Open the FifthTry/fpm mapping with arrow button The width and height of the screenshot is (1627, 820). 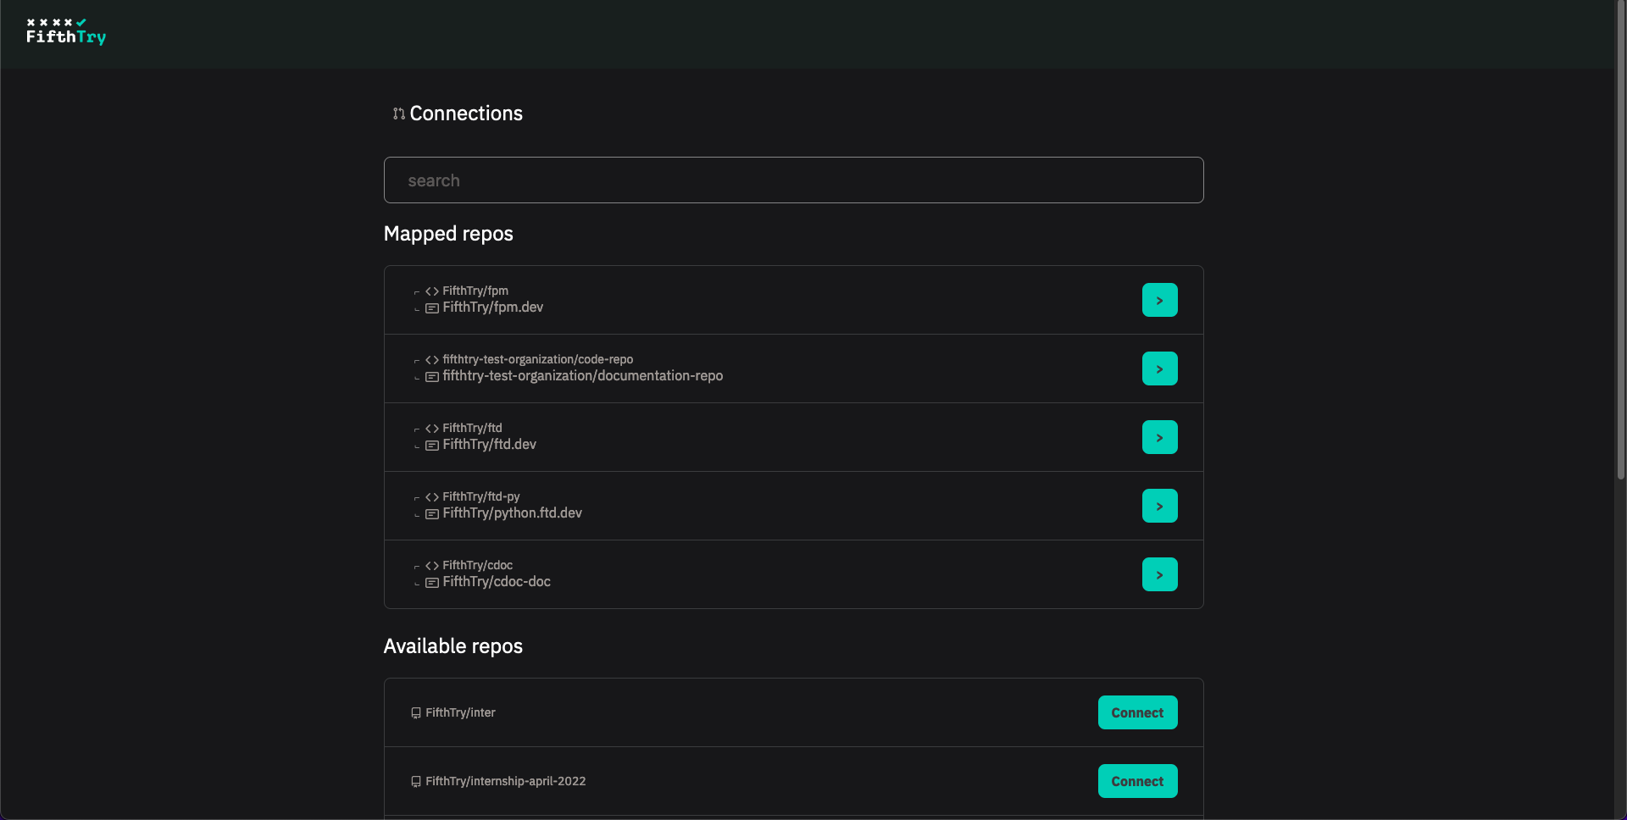(1159, 300)
